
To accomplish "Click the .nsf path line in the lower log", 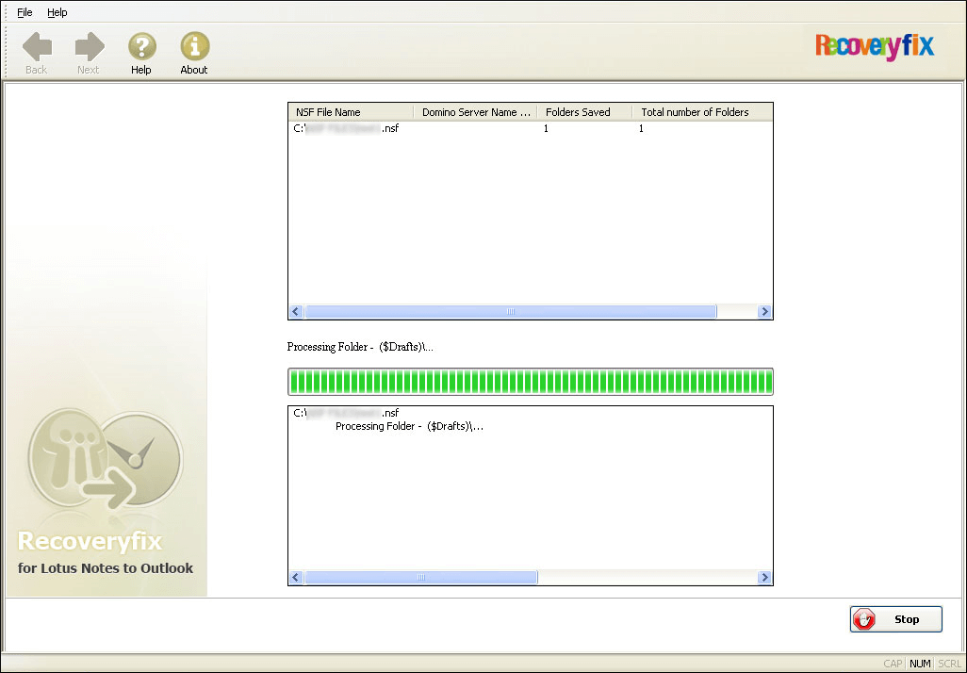I will tap(346, 413).
